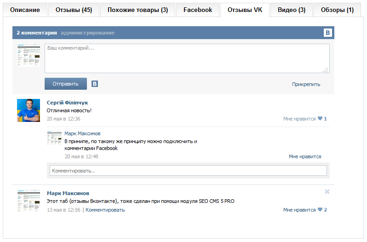Click the VK logo in the comments header
The image size is (367, 242).
click(x=327, y=33)
